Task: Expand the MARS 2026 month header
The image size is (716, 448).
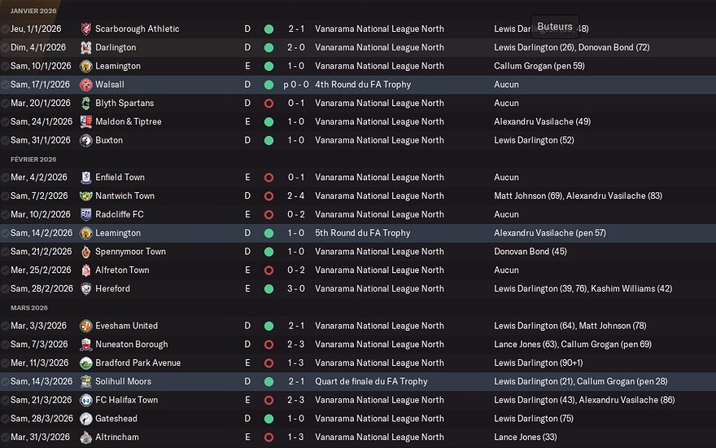Action: (28, 308)
